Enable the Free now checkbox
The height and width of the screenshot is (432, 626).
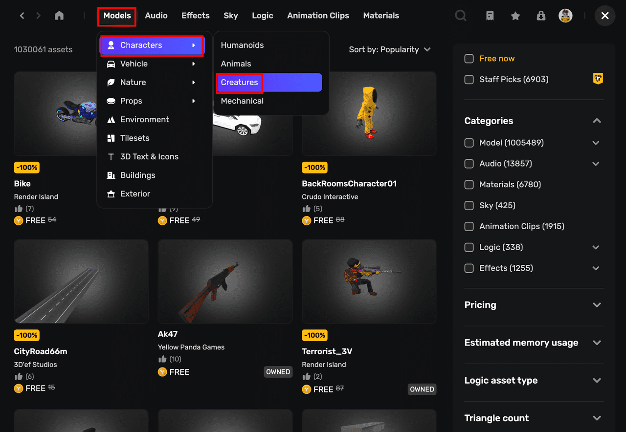[469, 59]
